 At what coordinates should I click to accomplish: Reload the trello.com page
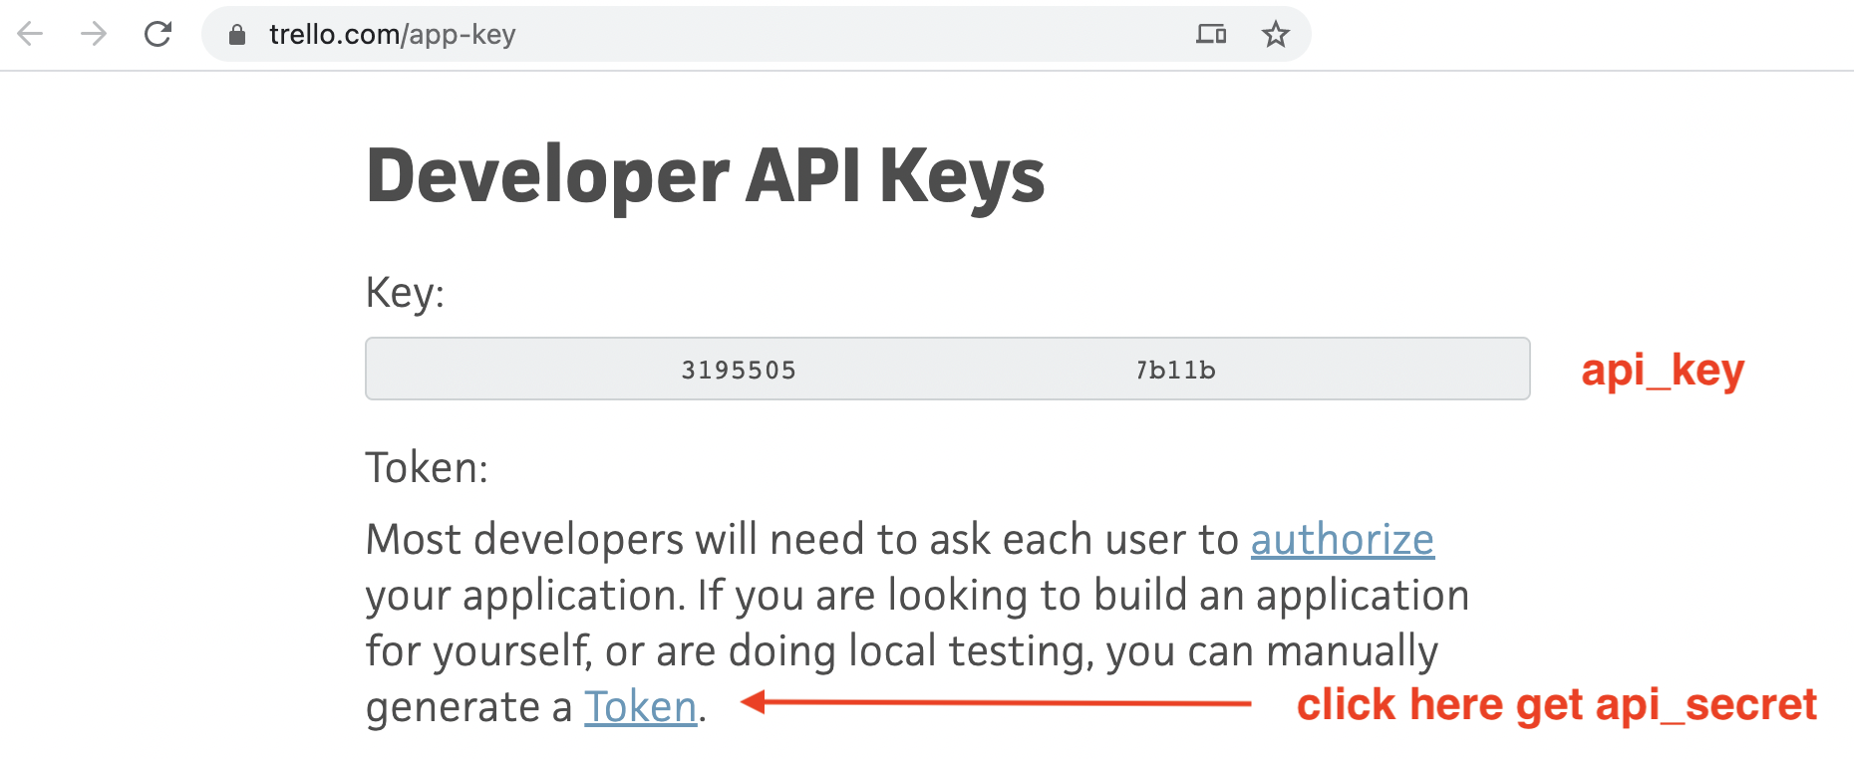click(x=157, y=34)
